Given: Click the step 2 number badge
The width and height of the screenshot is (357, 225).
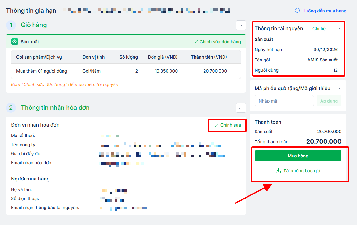Looking at the screenshot, I should point(11,108).
